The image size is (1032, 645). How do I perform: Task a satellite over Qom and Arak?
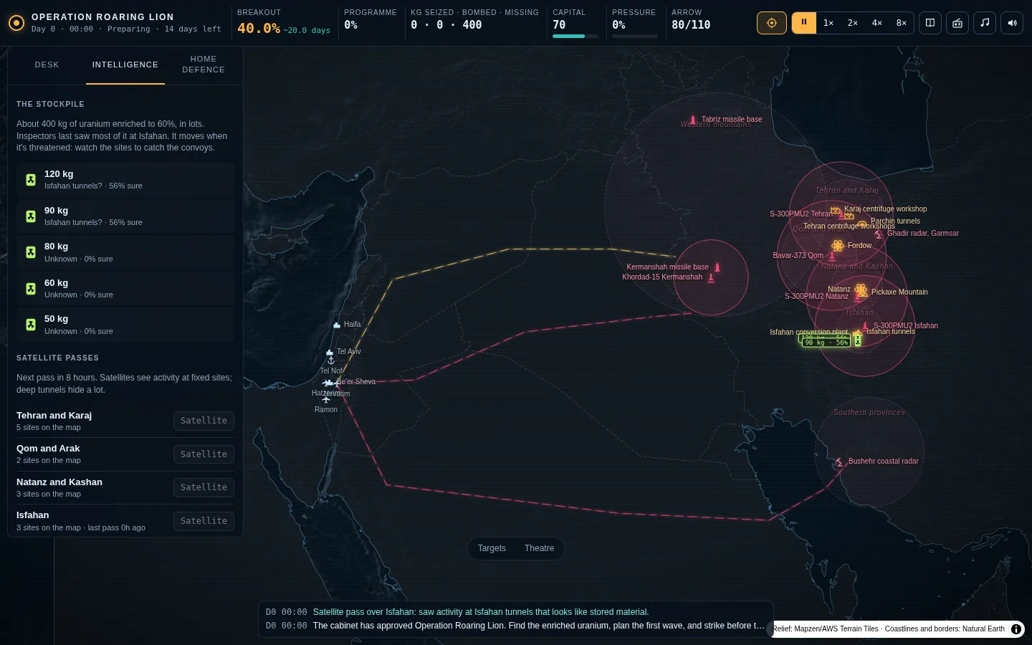204,454
